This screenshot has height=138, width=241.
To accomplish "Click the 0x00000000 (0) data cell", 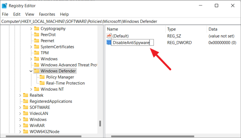I will point(222,43).
